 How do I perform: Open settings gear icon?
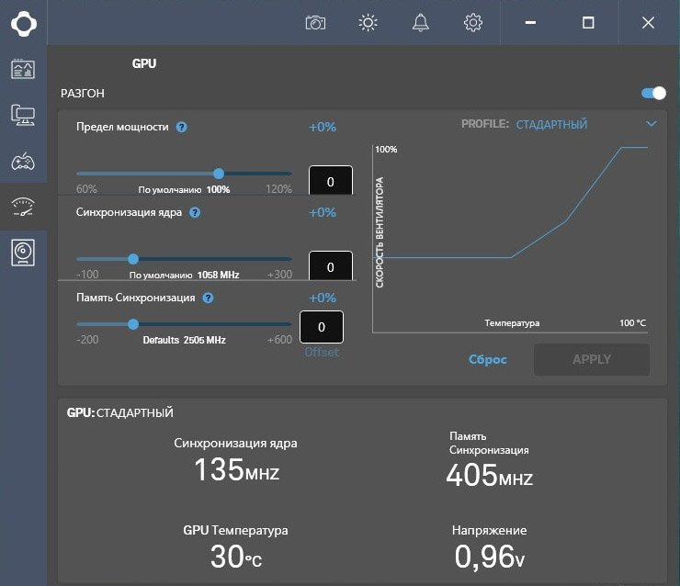click(472, 23)
